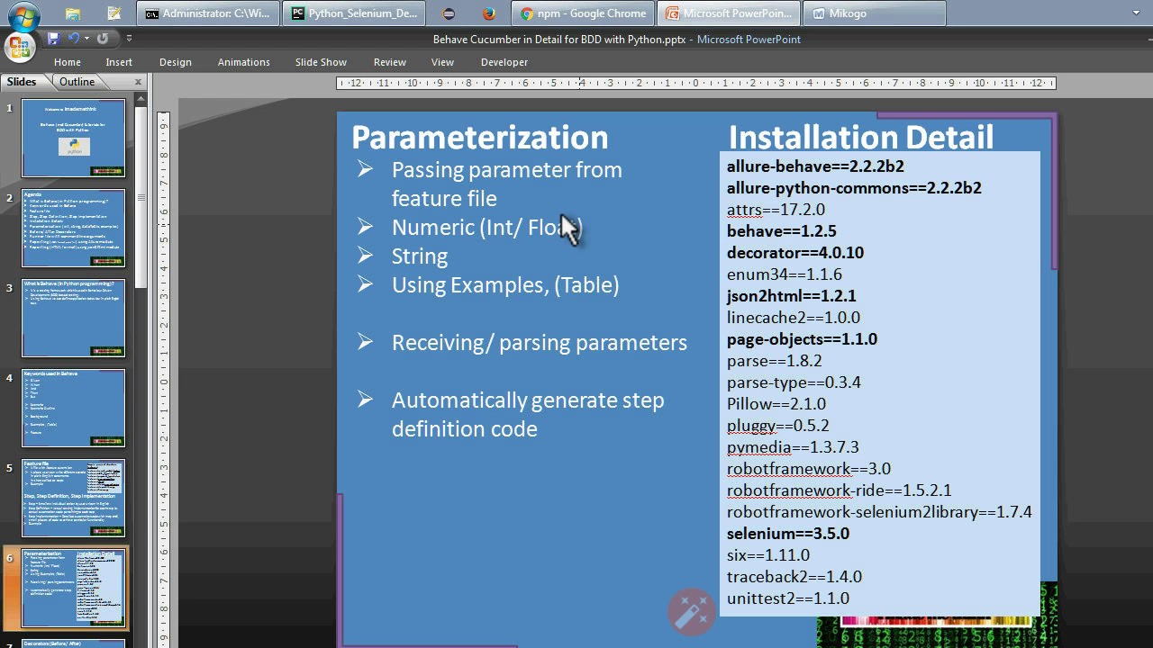Click the horizontal ruler above the slide
1153x648 pixels.
(x=695, y=83)
